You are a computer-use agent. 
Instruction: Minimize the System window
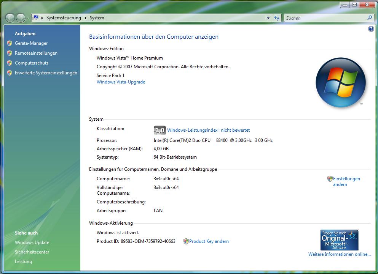point(345,5)
